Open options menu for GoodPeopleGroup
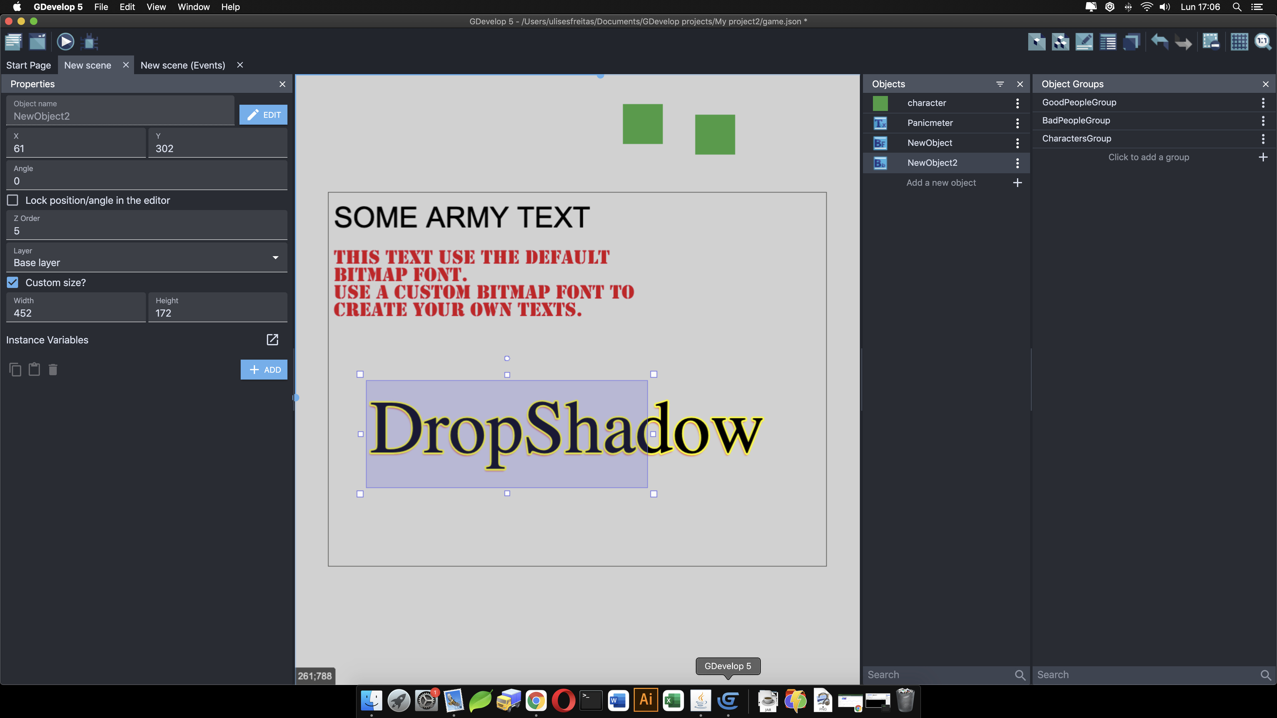Screen dimensions: 1277x718 (1263, 103)
